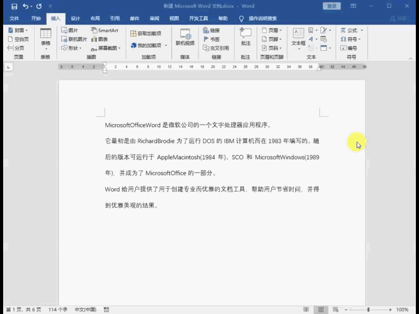This screenshot has width=419, height=314.
Task: Open the 页眉 header dropdown
Action: point(271,30)
